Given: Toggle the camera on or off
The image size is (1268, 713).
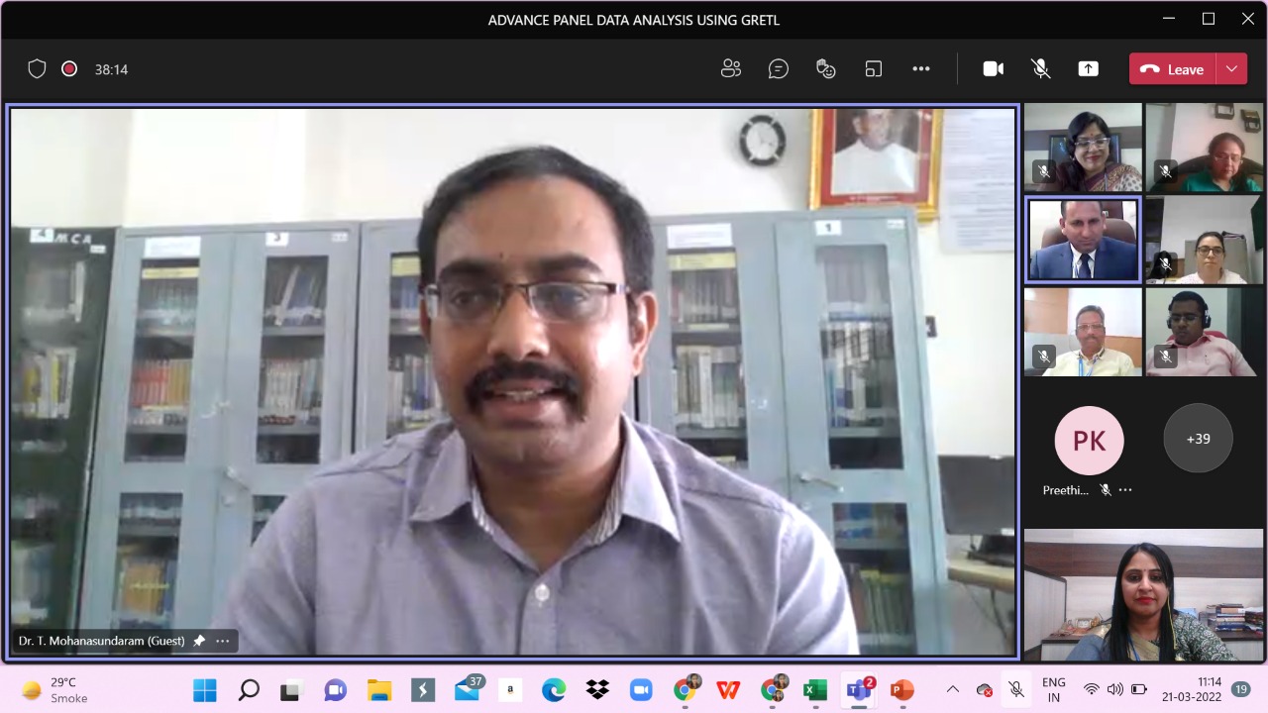Looking at the screenshot, I should pyautogui.click(x=993, y=68).
